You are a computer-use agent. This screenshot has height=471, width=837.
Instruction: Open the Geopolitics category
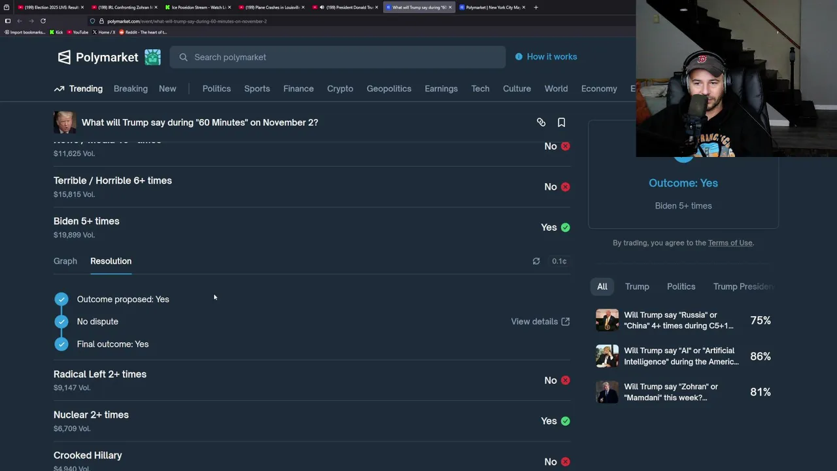(389, 88)
